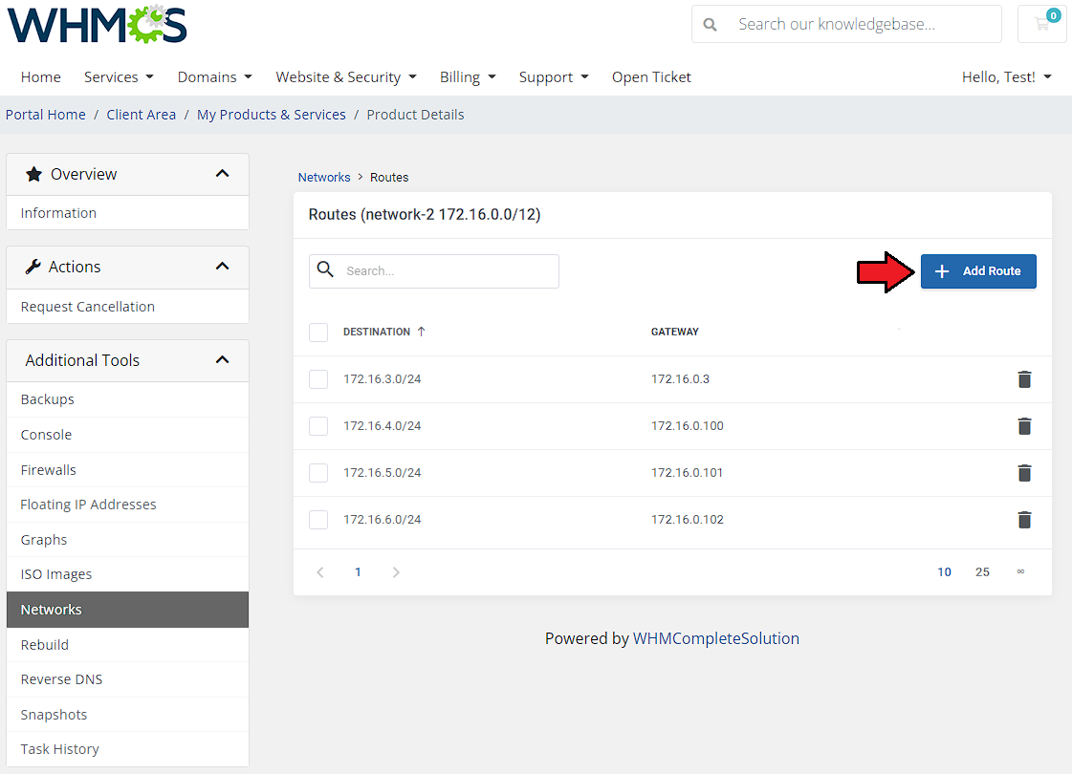The image size is (1072, 774).
Task: Open ISO Images in the sidebar
Action: pos(127,574)
